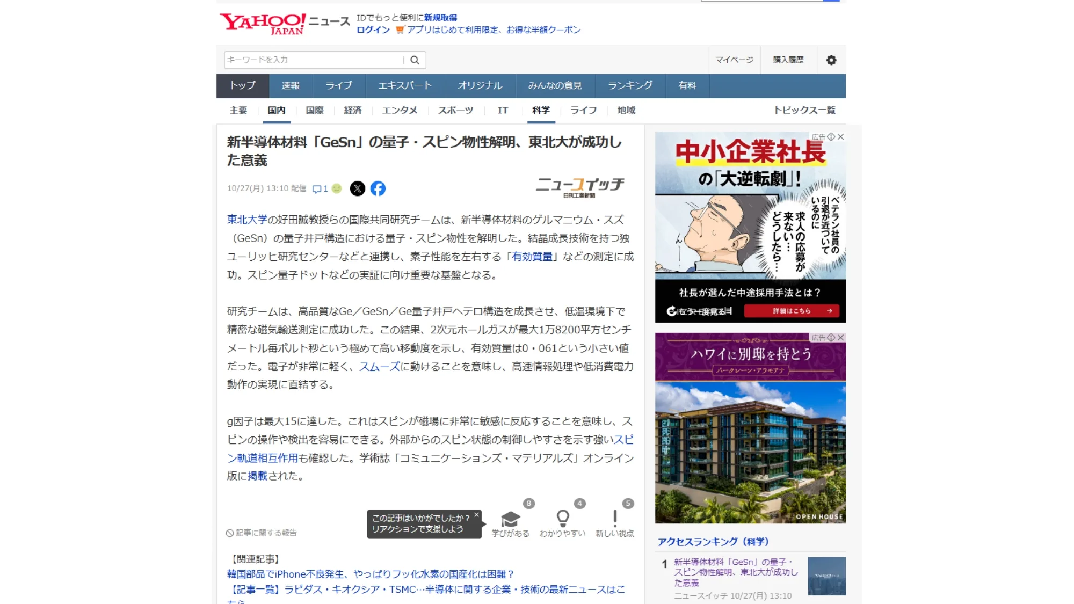Viewport: 1074px width, 604px height.
Task: Open ranking article thumbnail image
Action: pyautogui.click(x=826, y=576)
